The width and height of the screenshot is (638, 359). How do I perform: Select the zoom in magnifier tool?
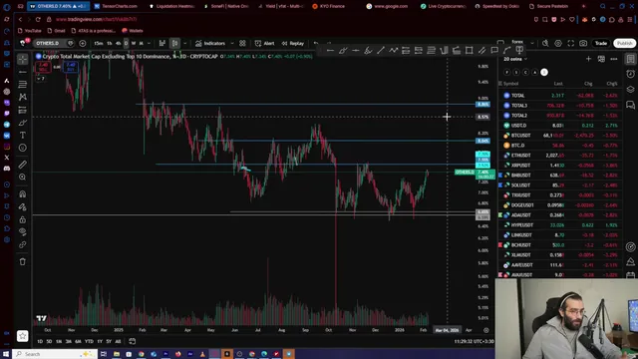(x=23, y=178)
